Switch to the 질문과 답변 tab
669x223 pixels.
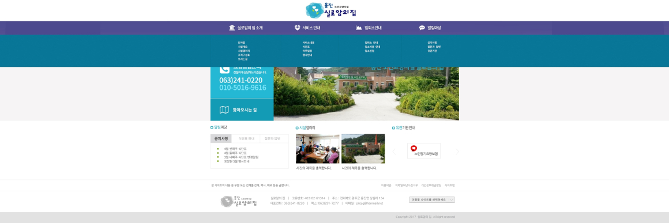pos(273,138)
